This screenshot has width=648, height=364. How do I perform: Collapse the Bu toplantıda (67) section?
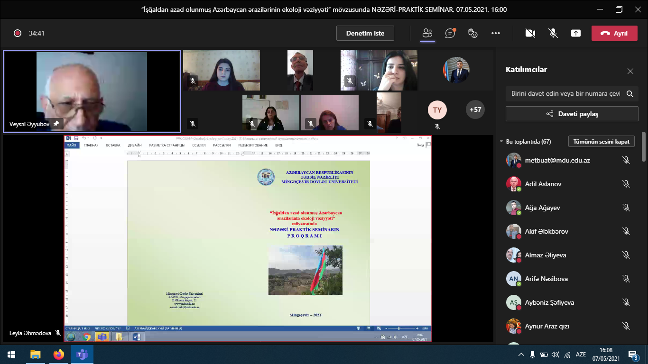click(x=501, y=142)
